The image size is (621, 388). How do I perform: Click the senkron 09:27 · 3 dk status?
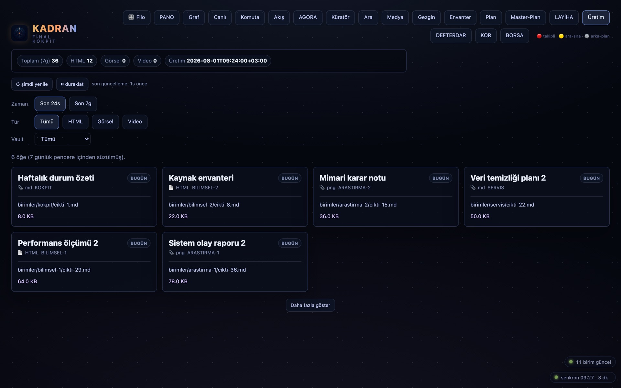[583, 377]
